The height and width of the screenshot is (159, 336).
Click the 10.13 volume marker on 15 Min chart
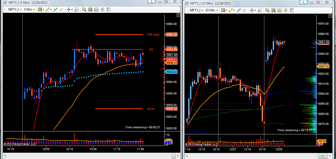322,141
